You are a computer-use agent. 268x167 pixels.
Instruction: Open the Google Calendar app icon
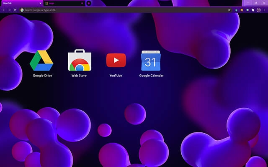pyautogui.click(x=151, y=61)
